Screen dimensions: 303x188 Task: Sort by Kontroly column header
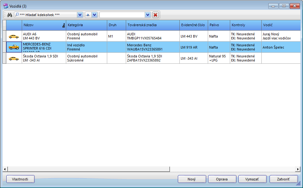coord(246,25)
